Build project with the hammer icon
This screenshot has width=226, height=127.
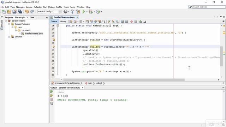pyautogui.click(x=72, y=12)
